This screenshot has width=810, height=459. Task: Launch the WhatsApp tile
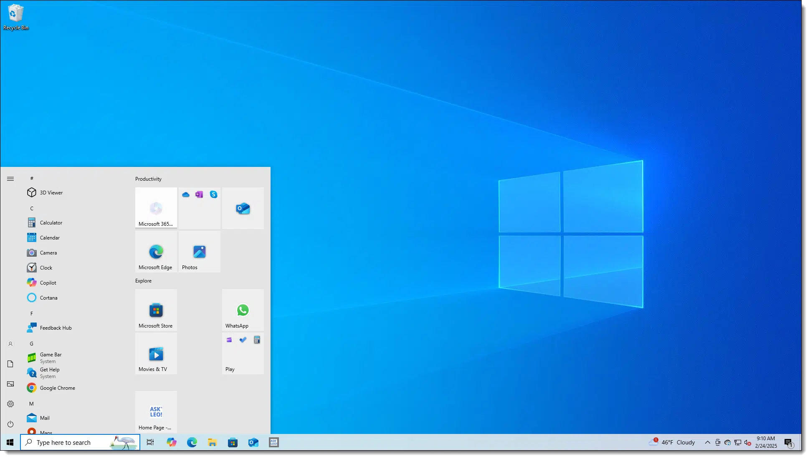(x=243, y=310)
